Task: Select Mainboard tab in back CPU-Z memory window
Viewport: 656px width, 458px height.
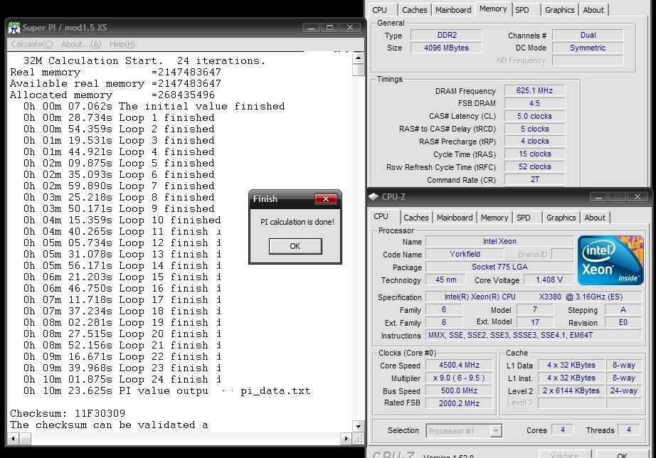Action: tap(453, 10)
